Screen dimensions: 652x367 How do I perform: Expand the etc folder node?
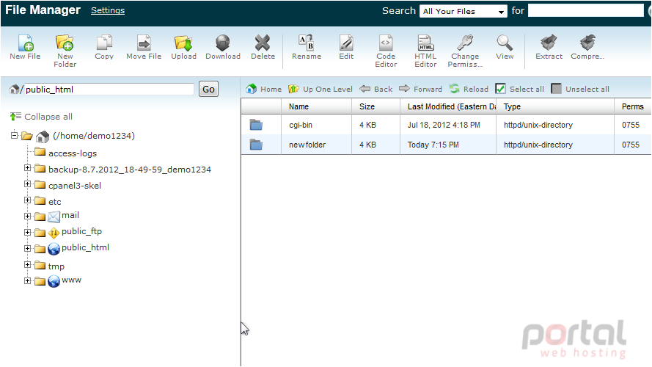(x=27, y=200)
